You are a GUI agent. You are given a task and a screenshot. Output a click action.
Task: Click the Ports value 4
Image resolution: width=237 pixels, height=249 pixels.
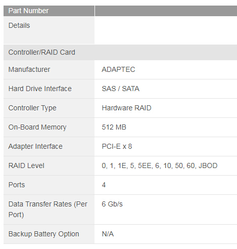point(104,185)
